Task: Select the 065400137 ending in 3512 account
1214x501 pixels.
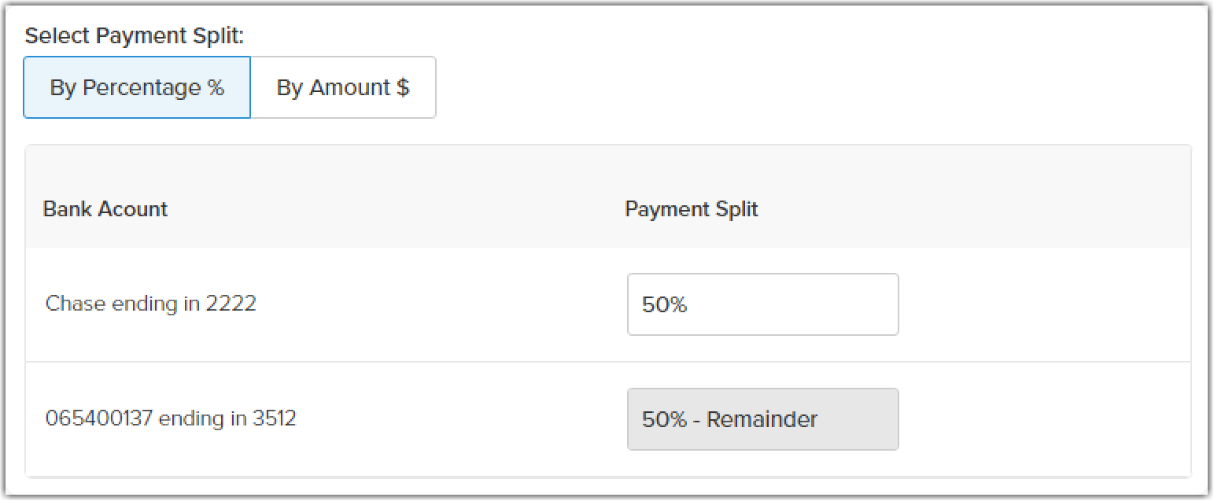Action: pyautogui.click(x=170, y=419)
